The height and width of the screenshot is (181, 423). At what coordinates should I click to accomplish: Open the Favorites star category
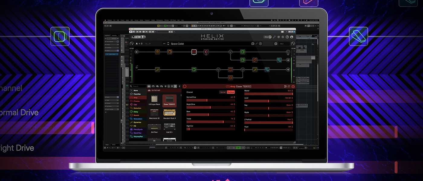pyautogui.click(x=138, y=94)
